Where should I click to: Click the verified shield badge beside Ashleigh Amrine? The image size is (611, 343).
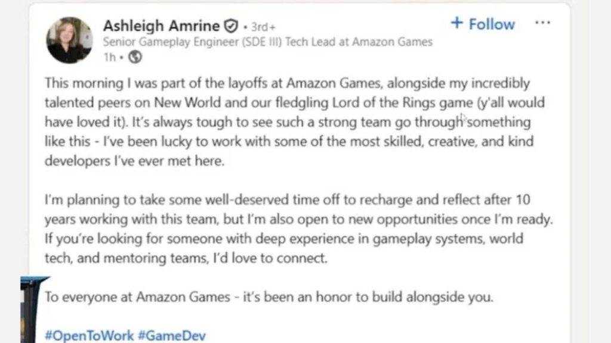coord(232,25)
